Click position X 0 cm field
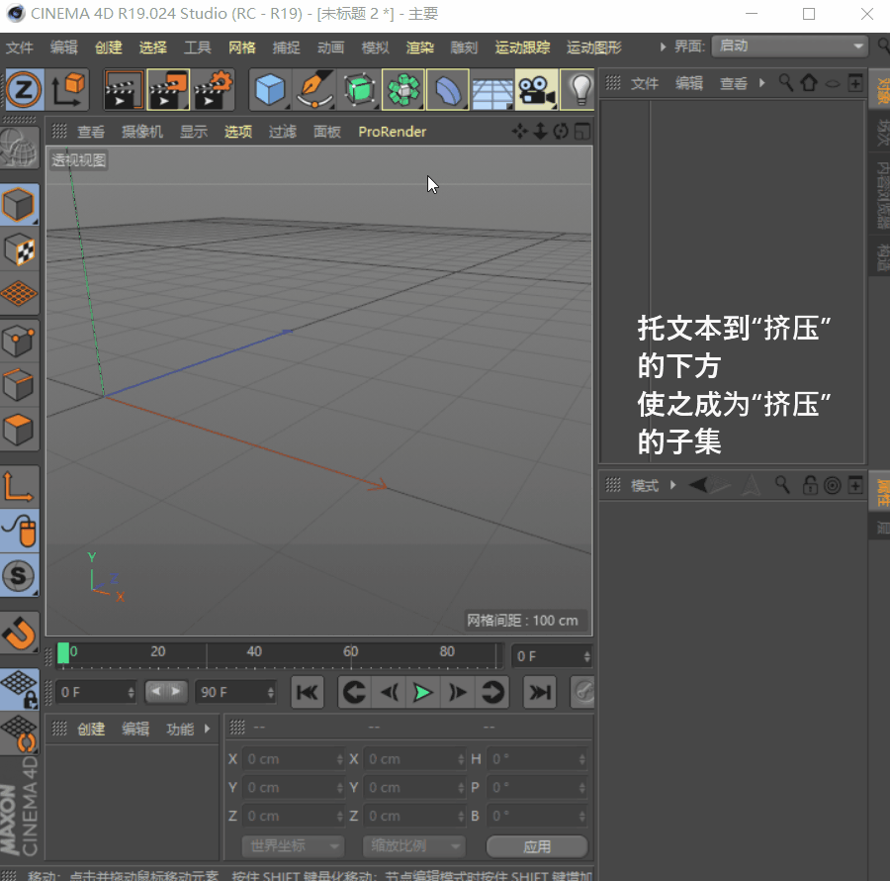890x881 pixels. pyautogui.click(x=294, y=759)
